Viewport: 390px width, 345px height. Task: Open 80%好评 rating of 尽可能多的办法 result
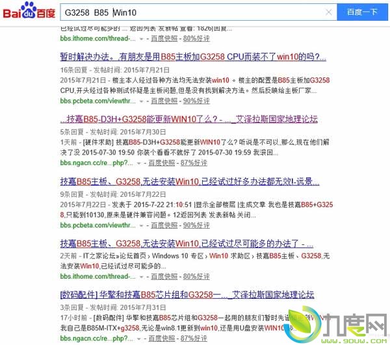(x=196, y=276)
